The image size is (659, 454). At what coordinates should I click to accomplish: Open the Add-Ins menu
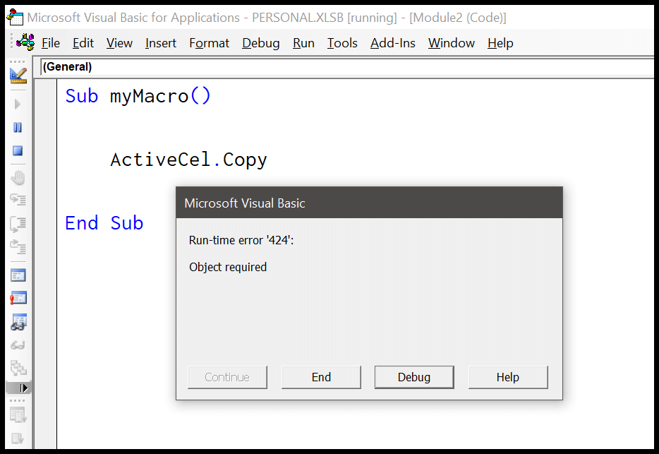click(392, 43)
